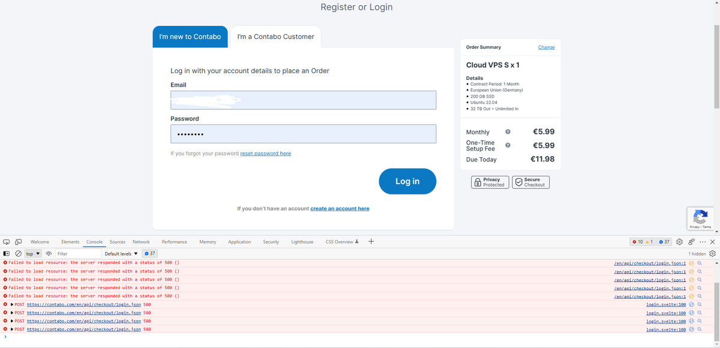Screen dimensions: 720x348
Task: Open the CSS Overview tab
Action: (342, 242)
